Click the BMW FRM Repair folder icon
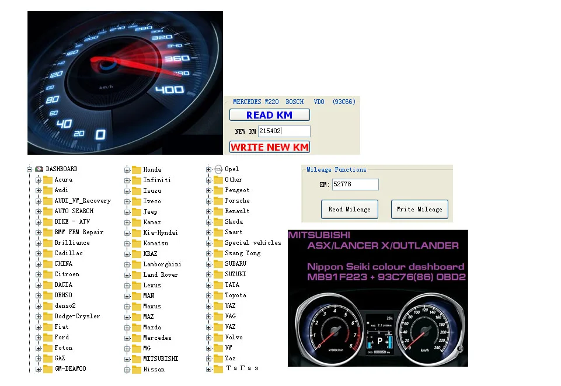The width and height of the screenshot is (561, 386). click(48, 232)
